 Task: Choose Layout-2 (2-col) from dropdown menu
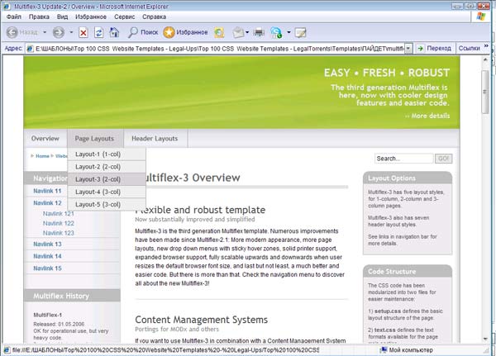click(107, 167)
